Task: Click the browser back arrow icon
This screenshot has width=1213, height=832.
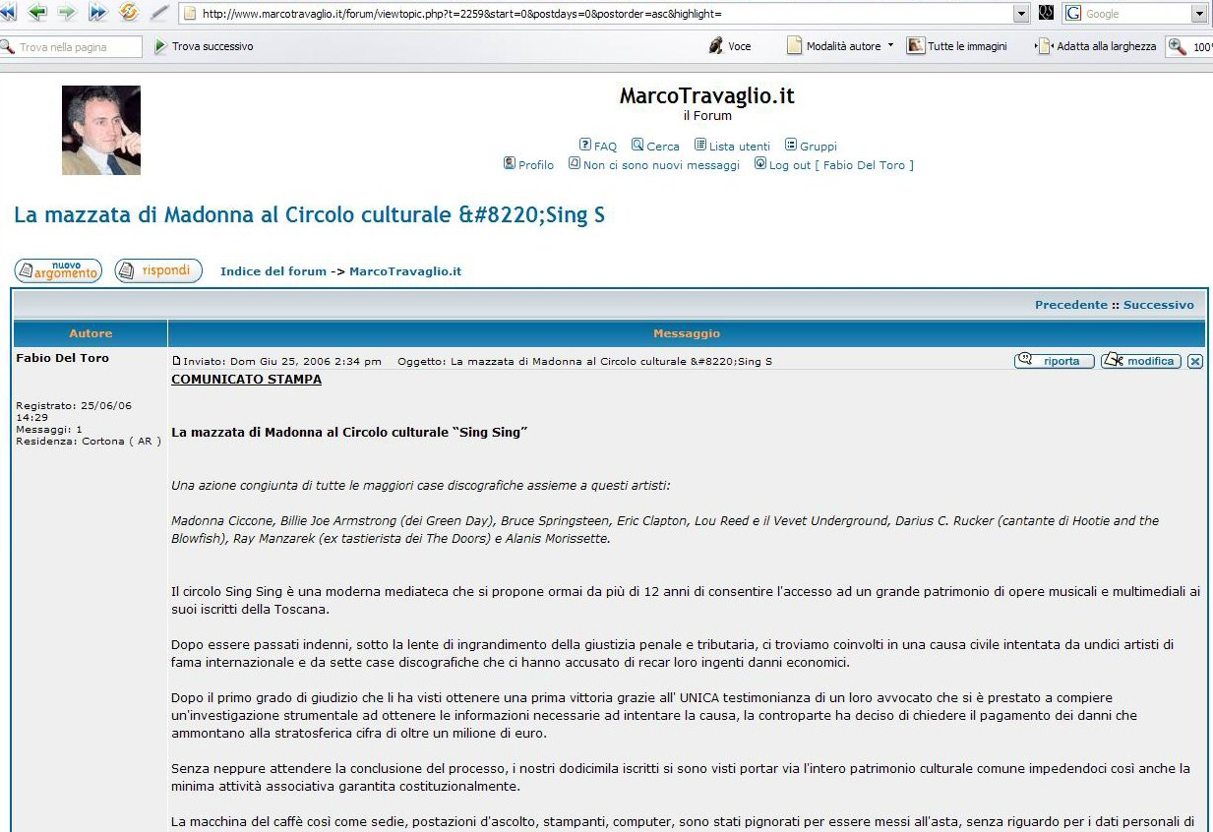Action: click(x=37, y=13)
